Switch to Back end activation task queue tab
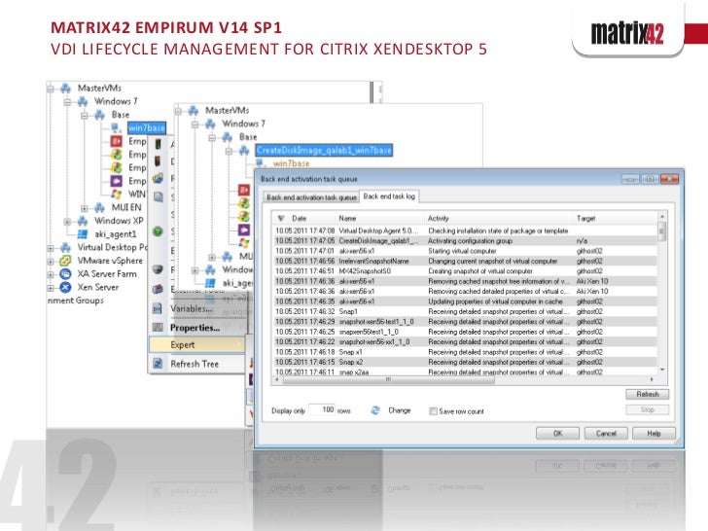The height and width of the screenshot is (531, 708). coord(311,197)
